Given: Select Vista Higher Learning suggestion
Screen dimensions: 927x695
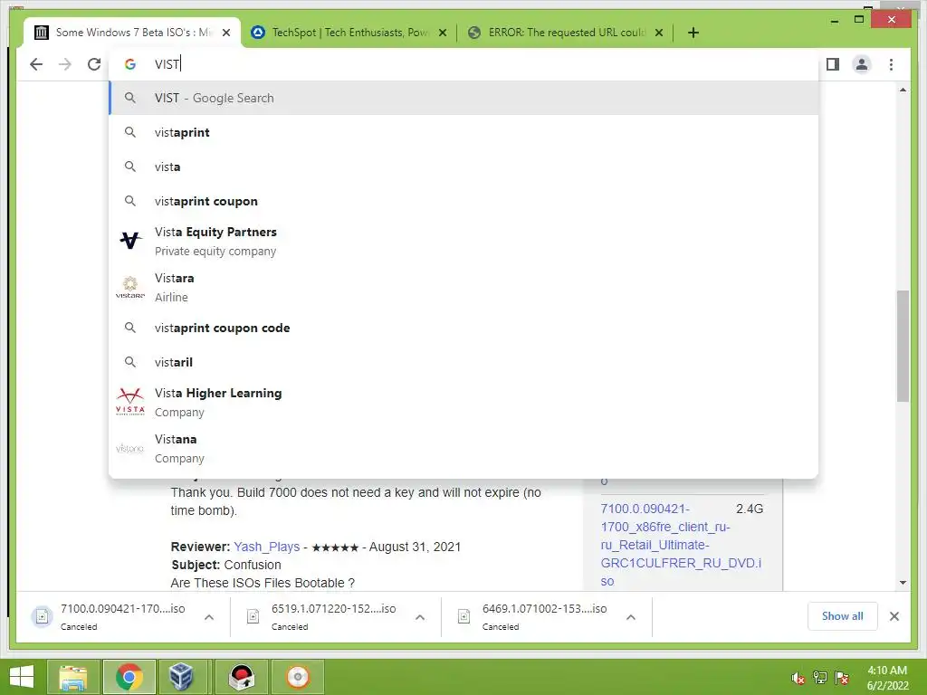Looking at the screenshot, I should tap(463, 403).
